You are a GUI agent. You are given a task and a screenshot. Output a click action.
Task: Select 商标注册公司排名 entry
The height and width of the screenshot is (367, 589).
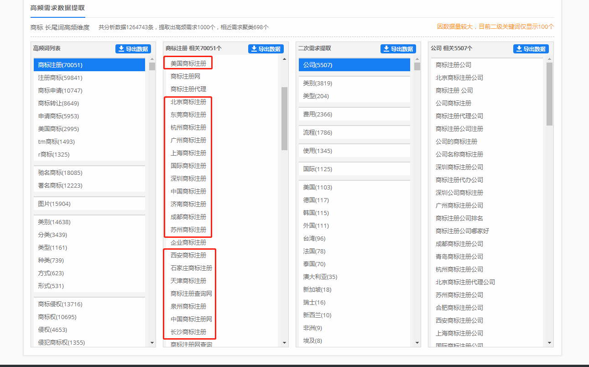[459, 218]
